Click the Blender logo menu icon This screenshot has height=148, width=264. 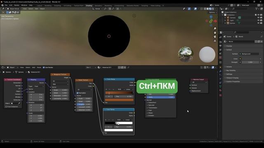coord(2,5)
